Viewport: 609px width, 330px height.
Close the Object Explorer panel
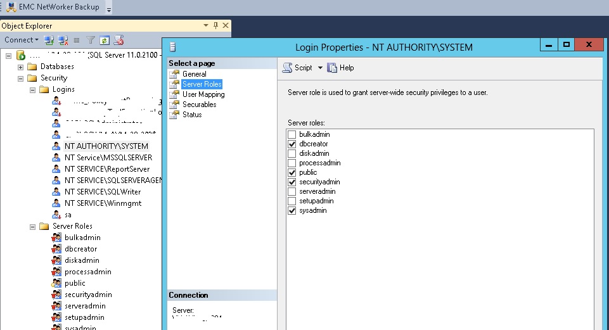click(226, 25)
